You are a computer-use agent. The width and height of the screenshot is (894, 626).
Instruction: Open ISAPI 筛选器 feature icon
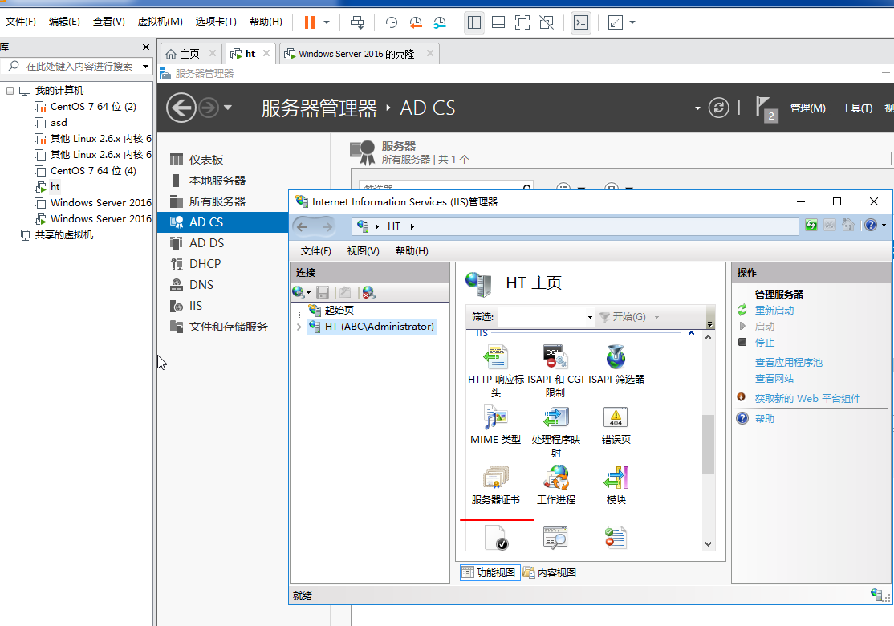pyautogui.click(x=616, y=357)
